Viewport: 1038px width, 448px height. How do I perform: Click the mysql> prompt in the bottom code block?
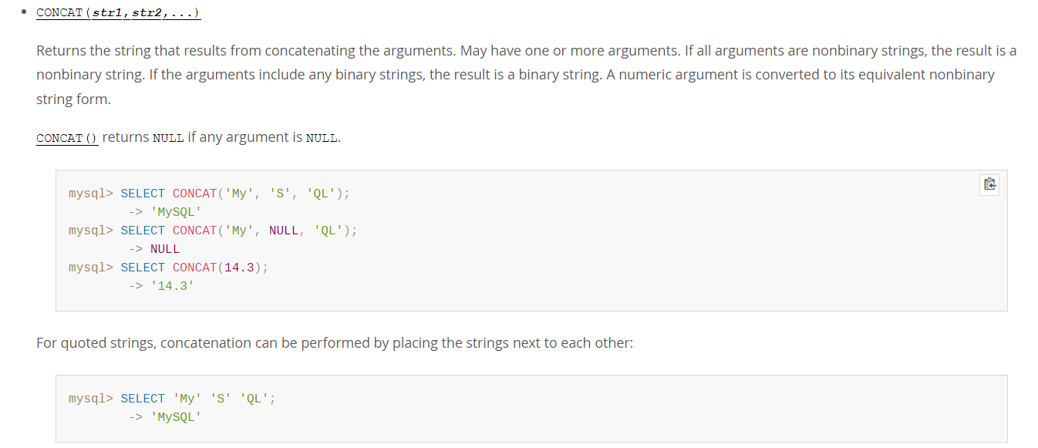[91, 399]
